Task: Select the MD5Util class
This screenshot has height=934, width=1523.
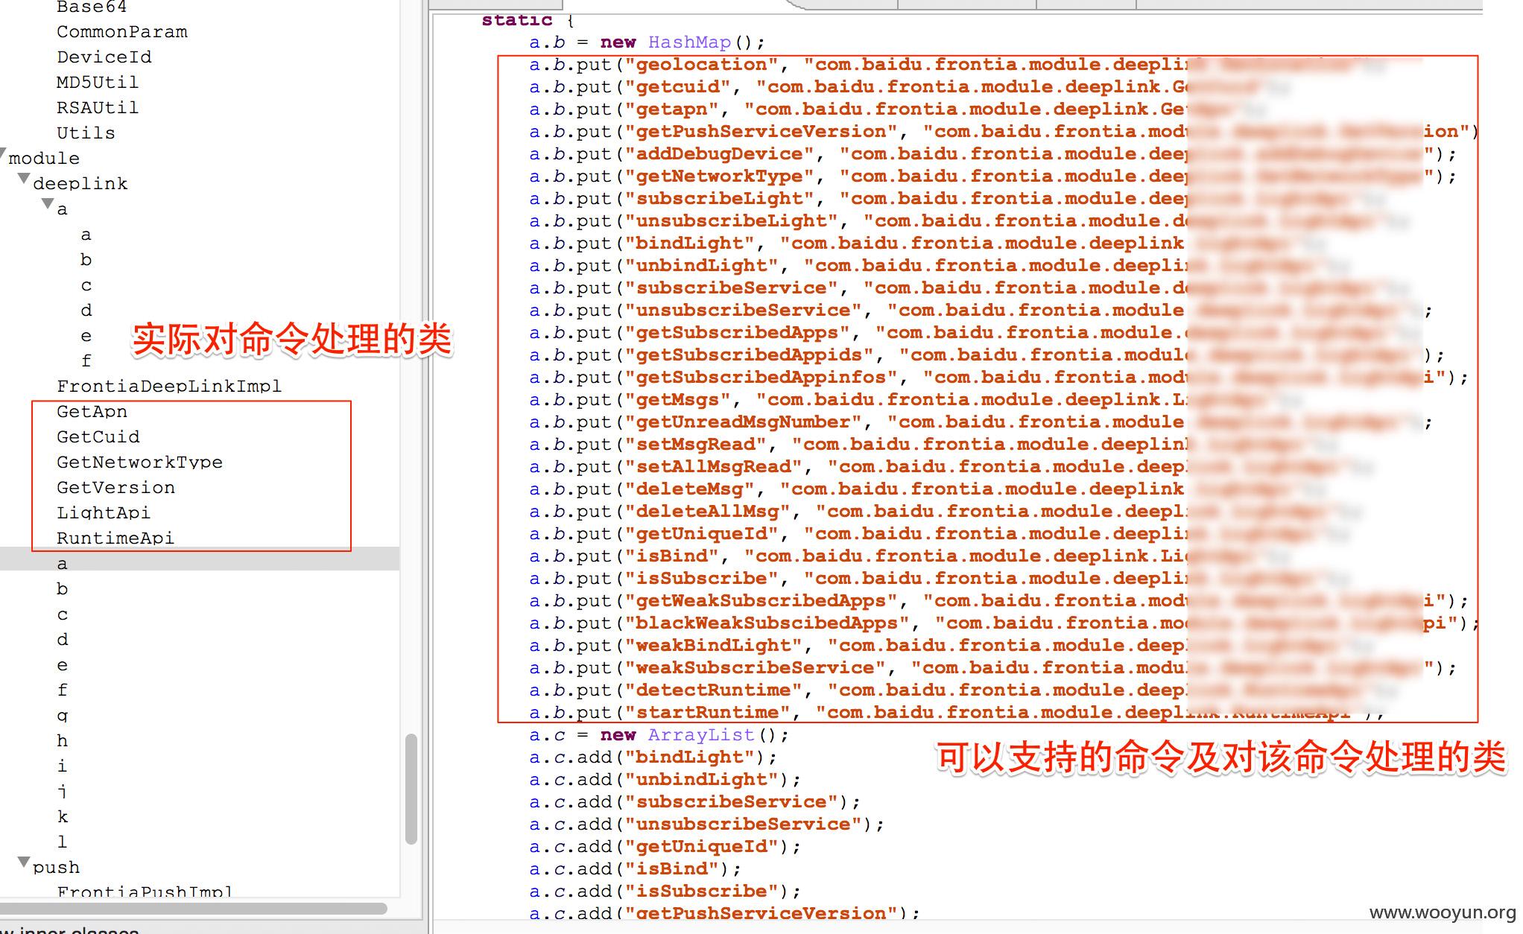Action: coord(98,83)
